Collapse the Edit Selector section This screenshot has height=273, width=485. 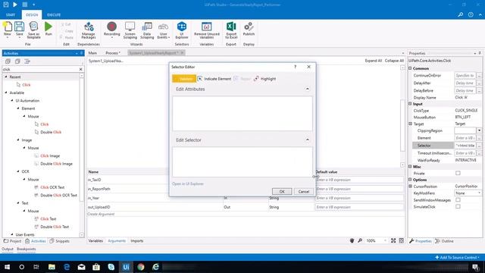click(x=307, y=140)
